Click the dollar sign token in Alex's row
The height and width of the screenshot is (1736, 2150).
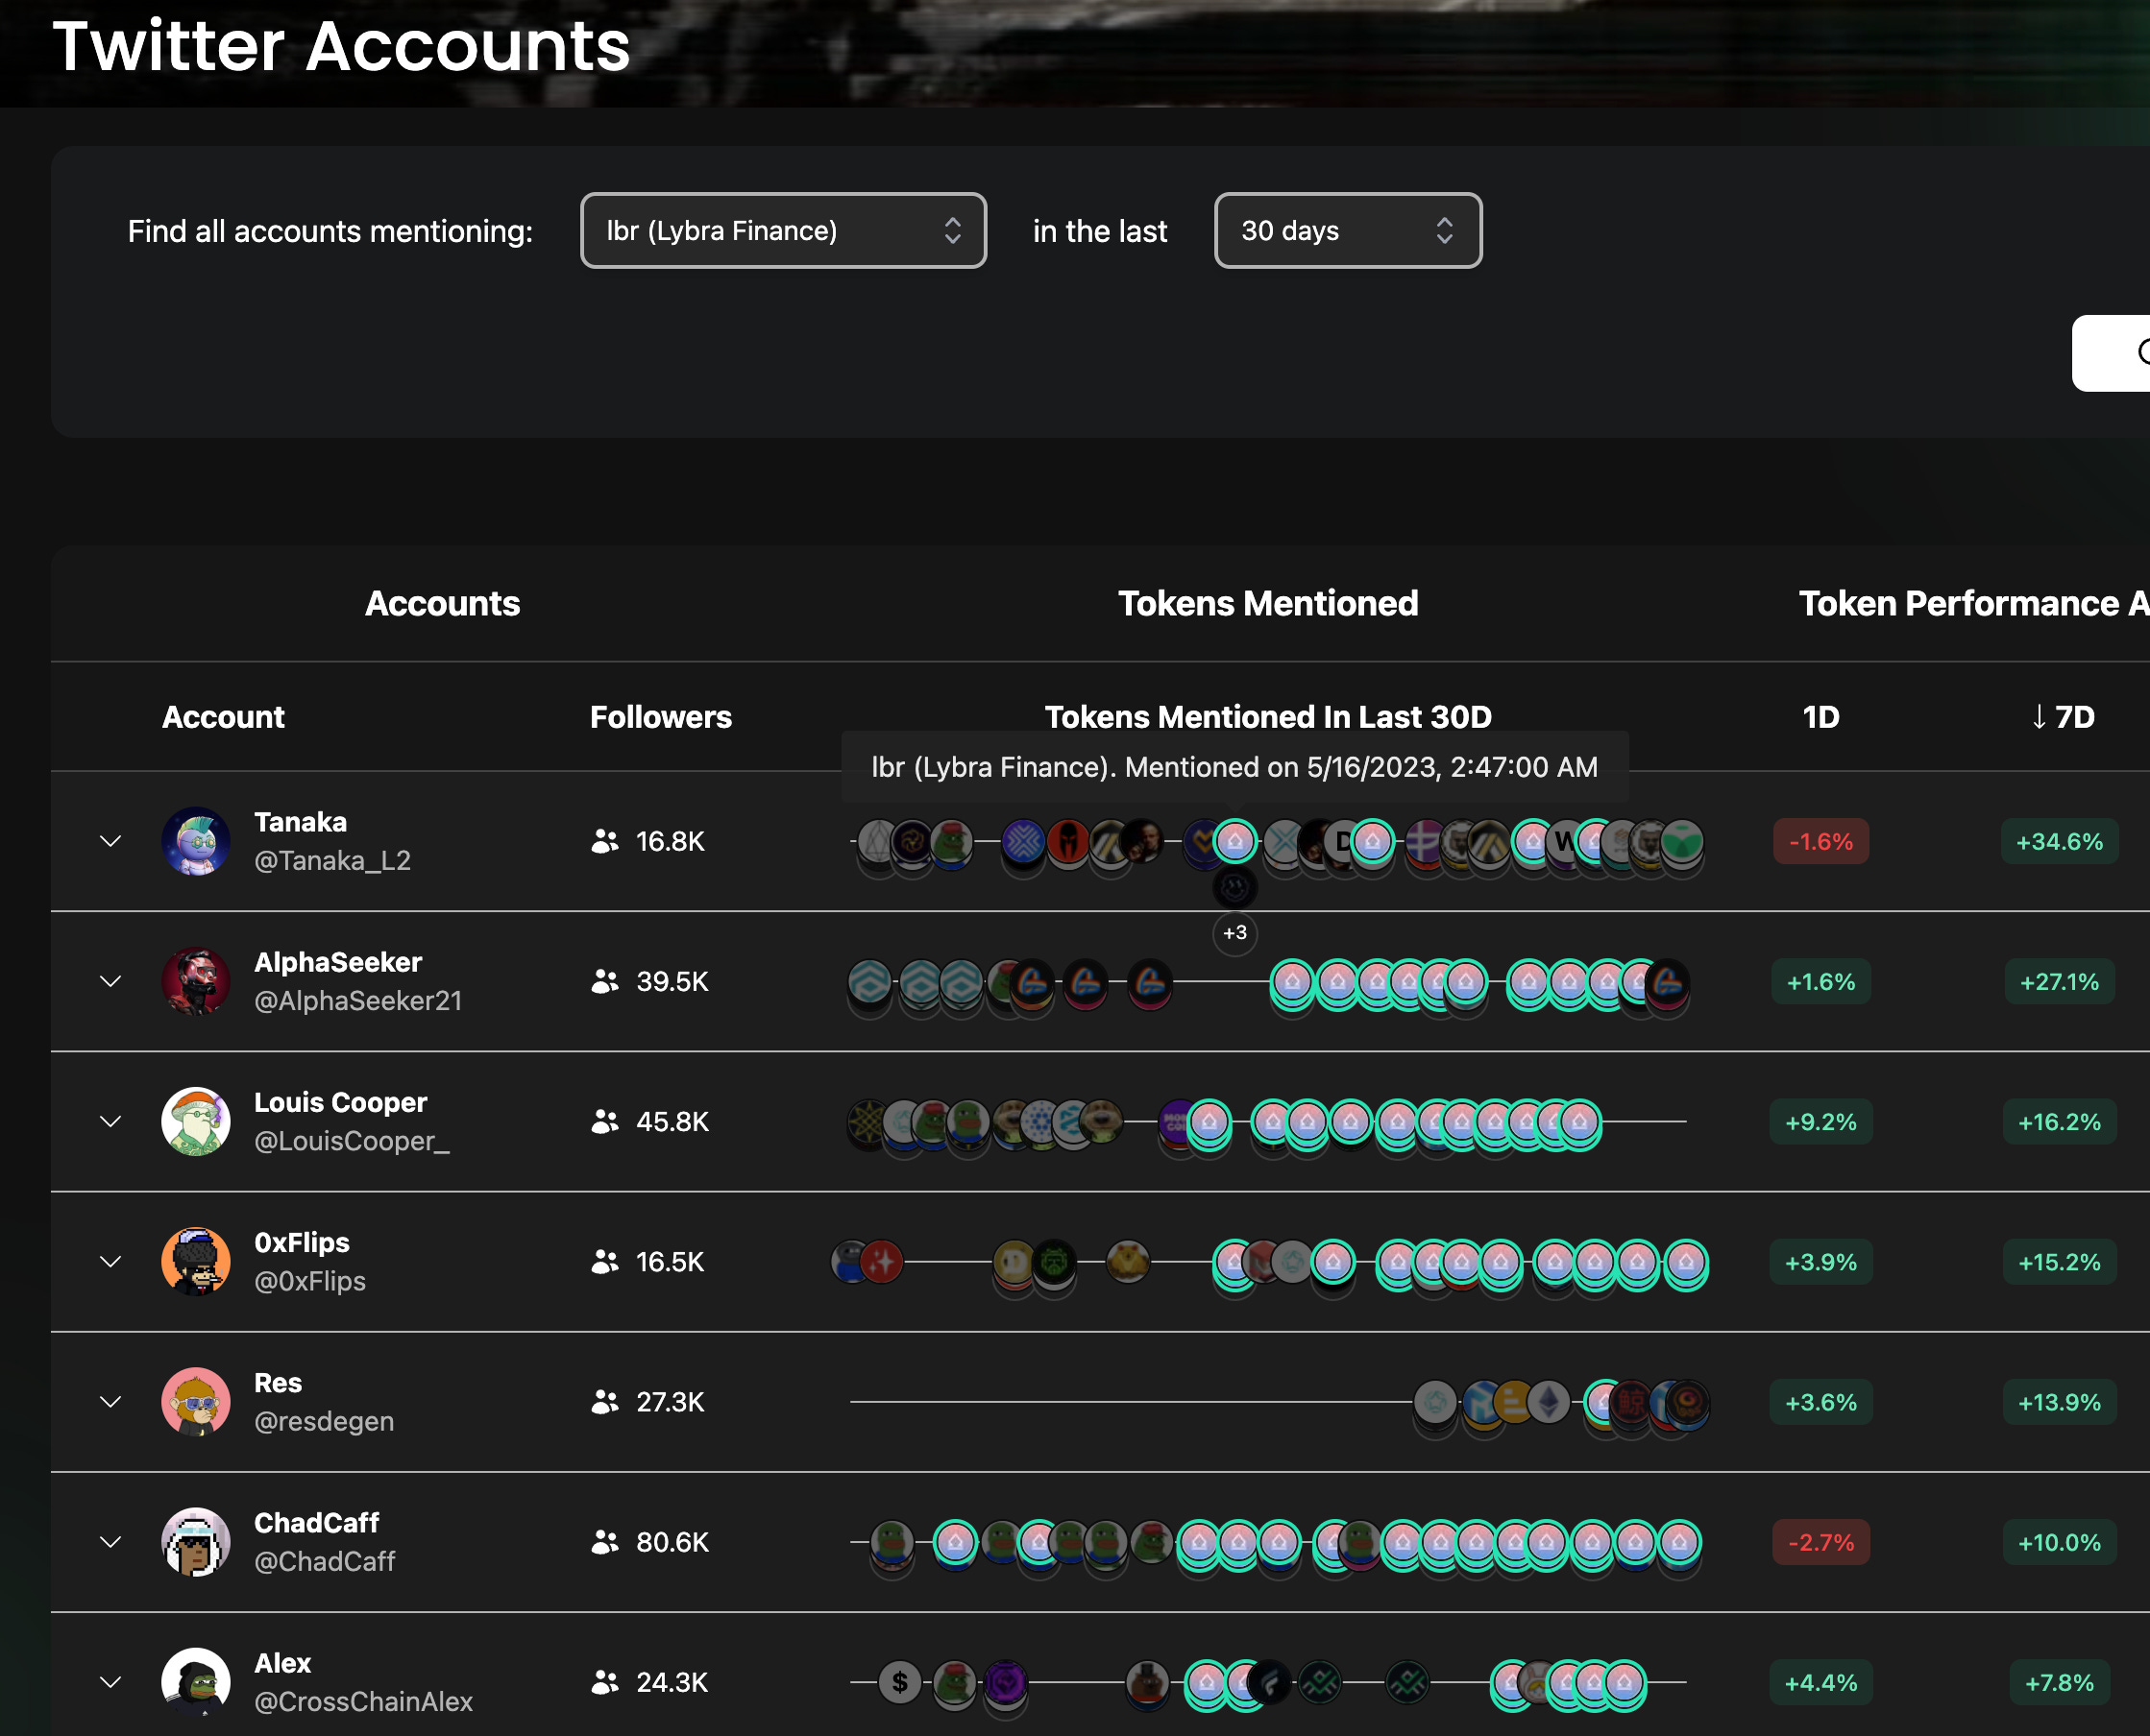tap(899, 1682)
